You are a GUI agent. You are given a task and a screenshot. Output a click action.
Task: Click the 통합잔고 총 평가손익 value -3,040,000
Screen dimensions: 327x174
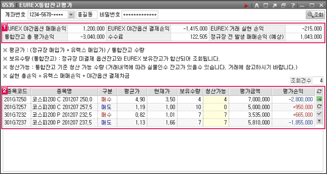(87, 37)
